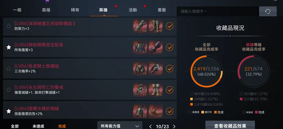Open the 所有能力值 dropdown

[120, 126]
